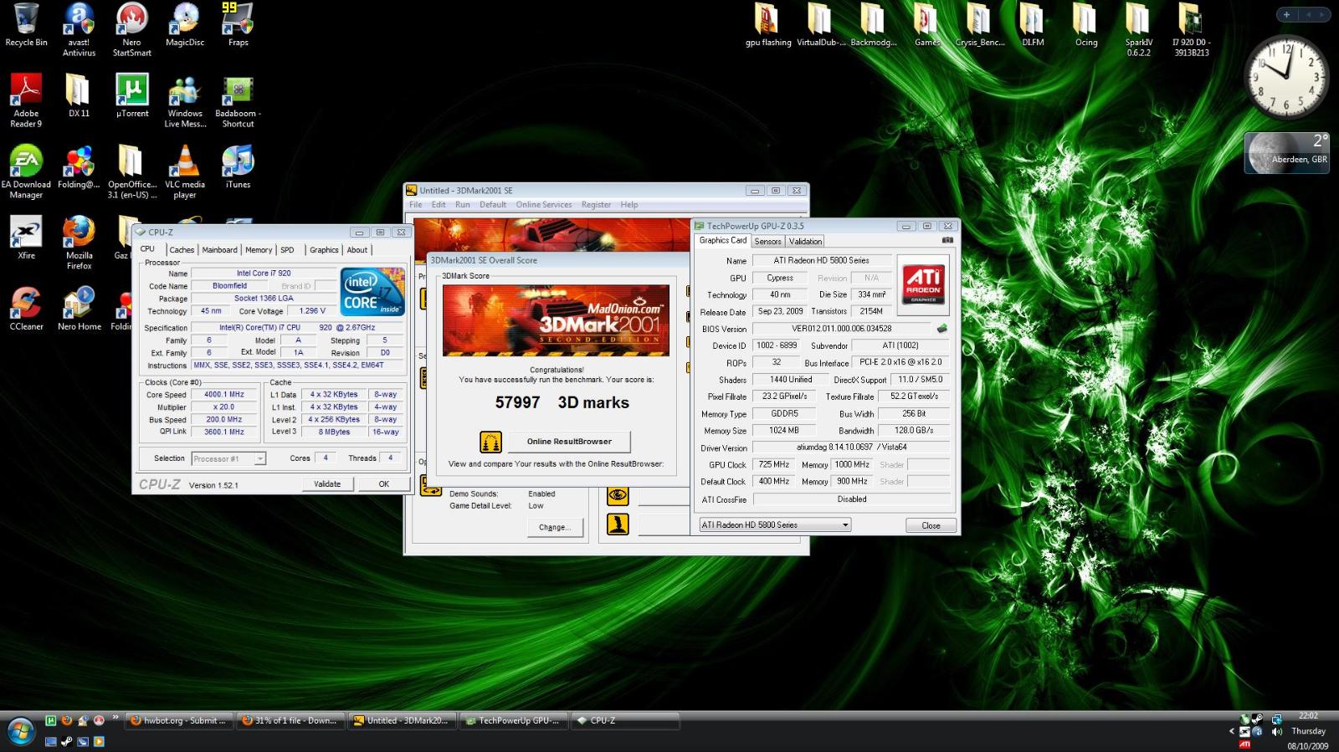Open Nero StartSmart desktop shortcut
Screen dimensions: 1339x752
[131, 30]
